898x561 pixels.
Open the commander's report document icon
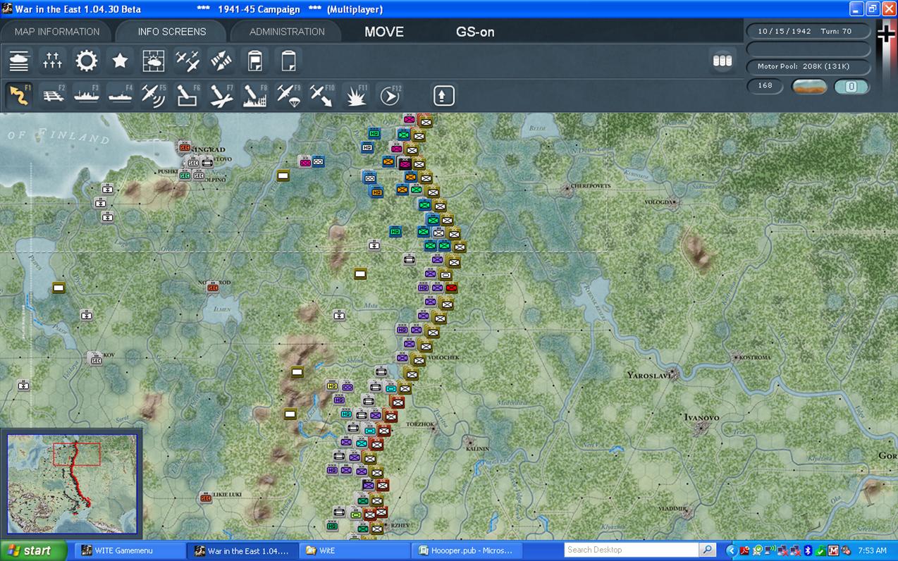(x=255, y=61)
